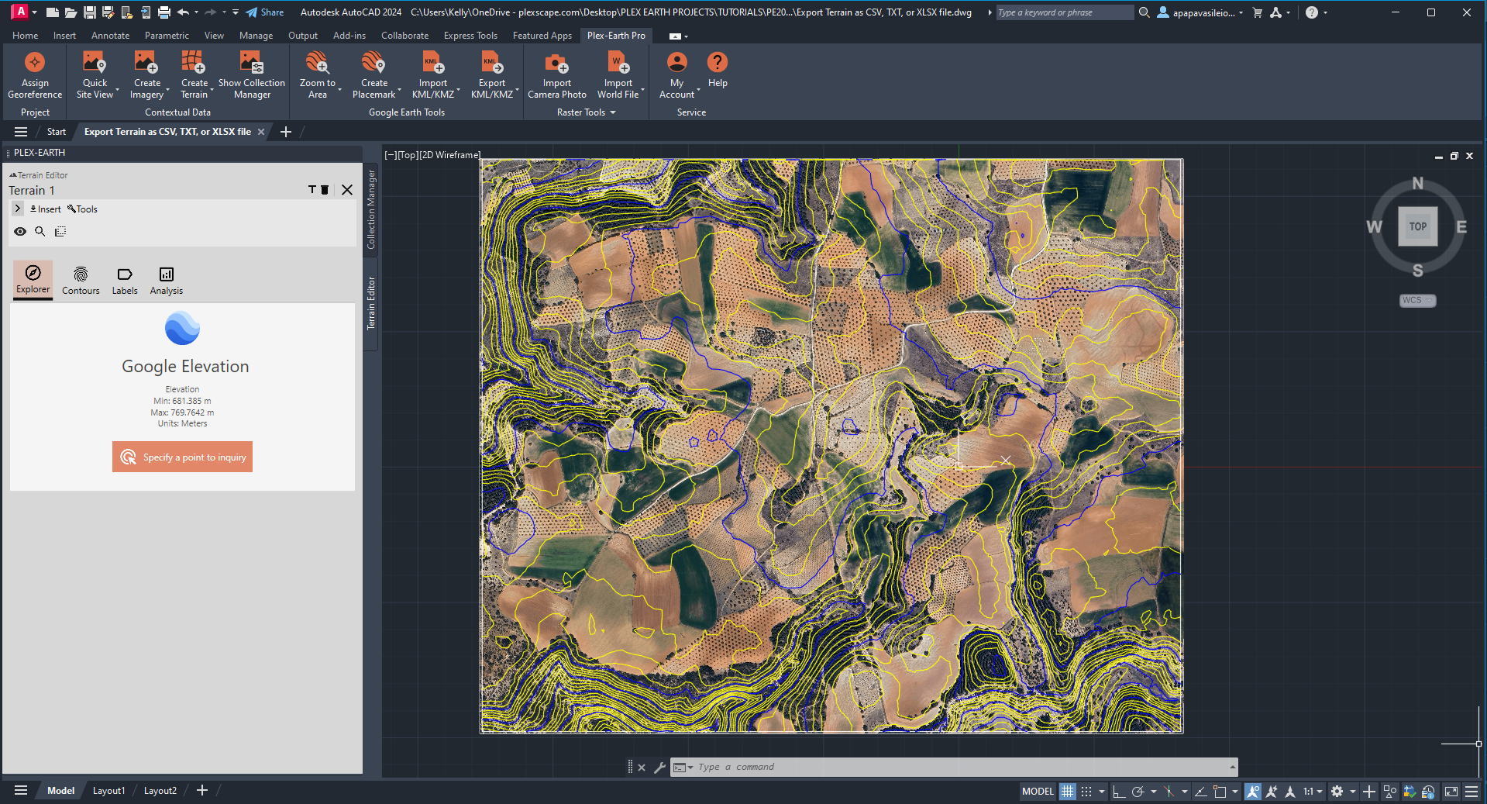1487x804 pixels.
Task: Click the rename T icon for Terrain 1
Action: (x=312, y=190)
